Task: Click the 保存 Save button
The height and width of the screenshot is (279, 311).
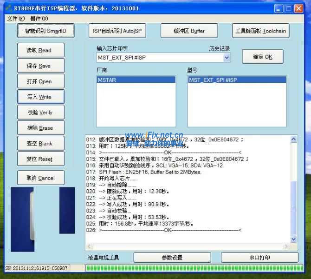Action: click(41, 66)
